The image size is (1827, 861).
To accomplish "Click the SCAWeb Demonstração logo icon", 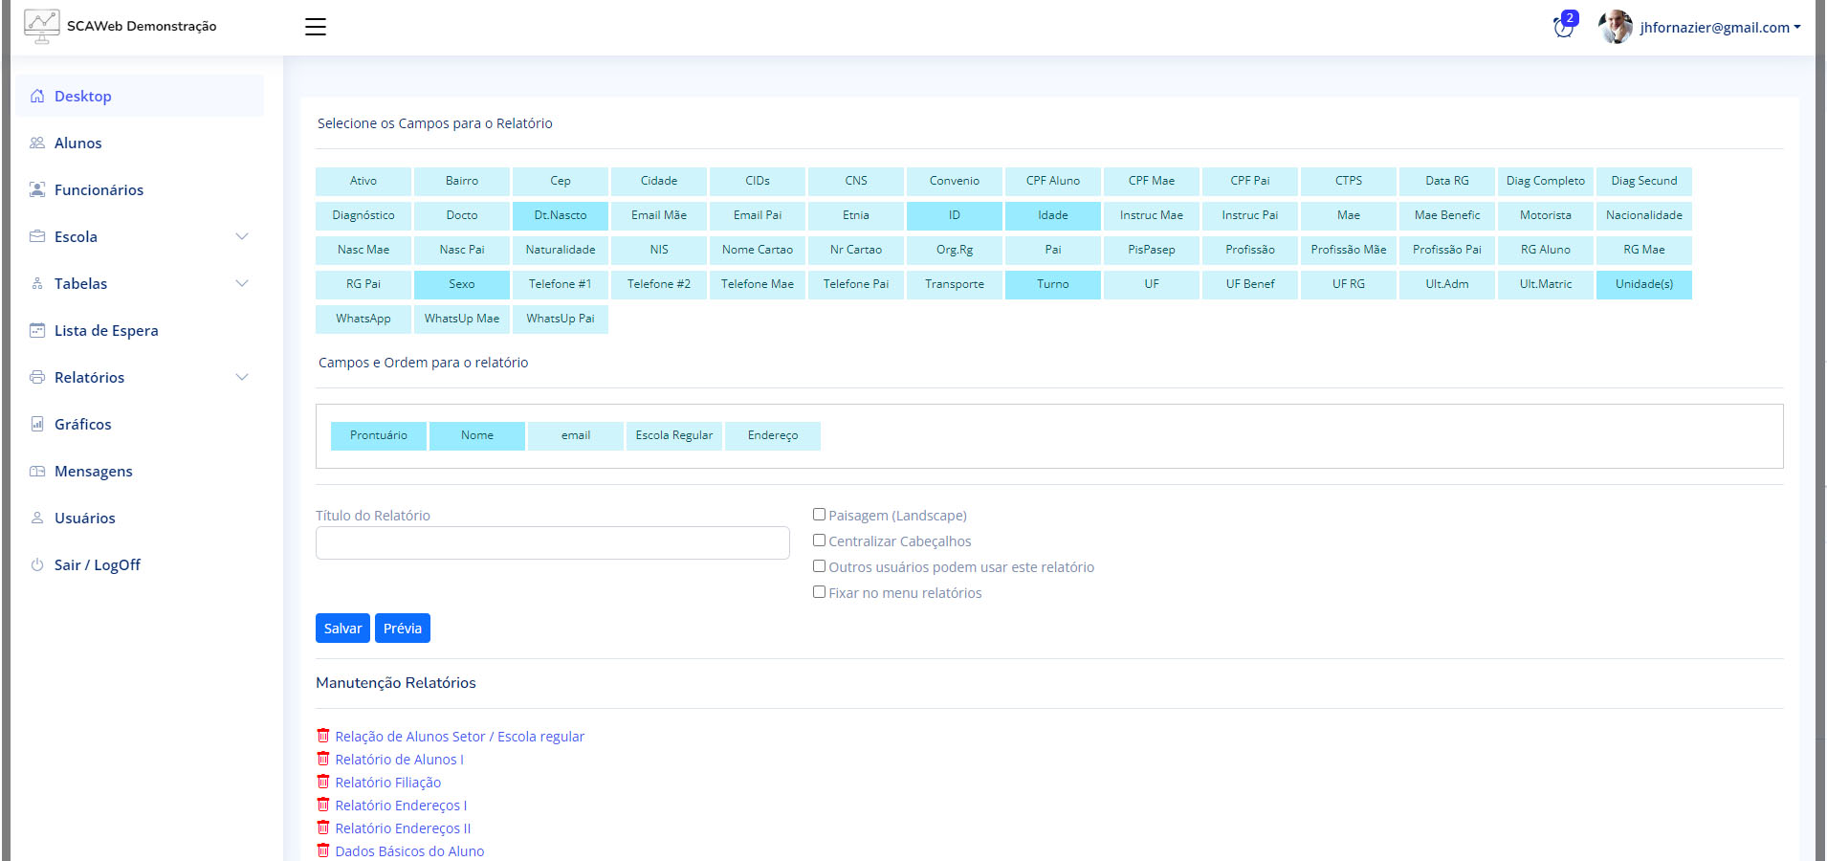I will pos(41,26).
